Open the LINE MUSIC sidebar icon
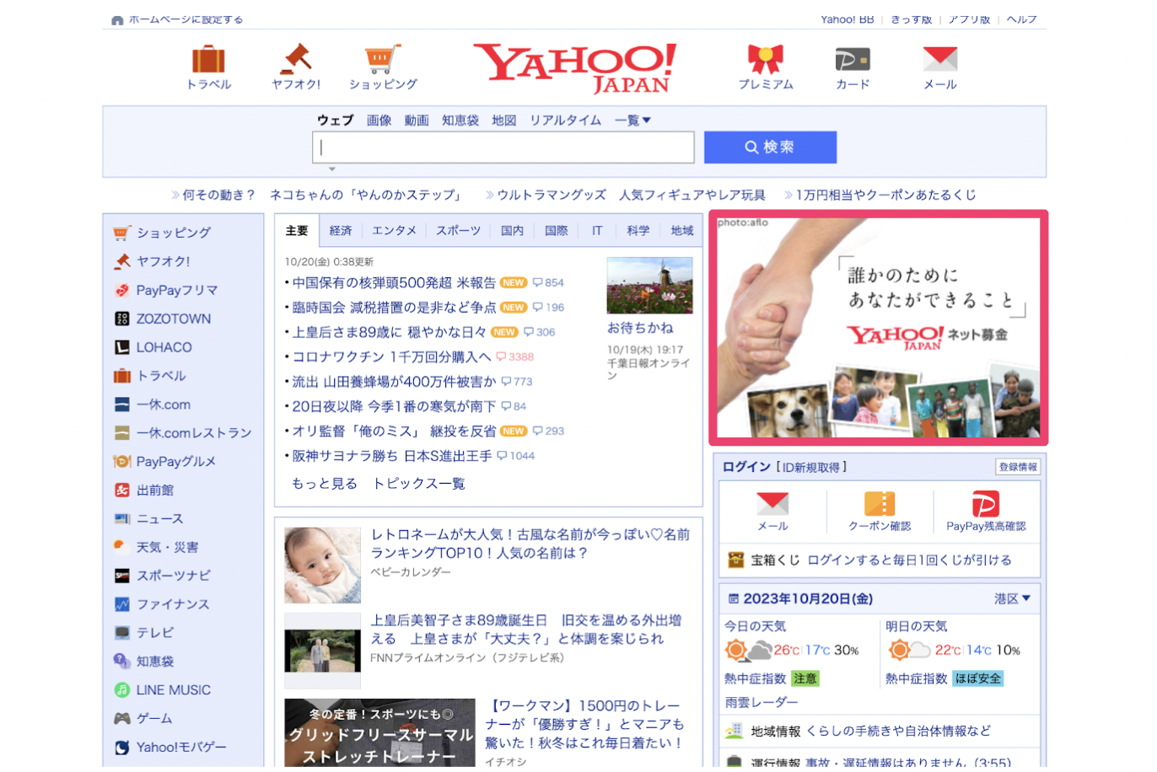This screenshot has height=772, width=1157. point(122,690)
